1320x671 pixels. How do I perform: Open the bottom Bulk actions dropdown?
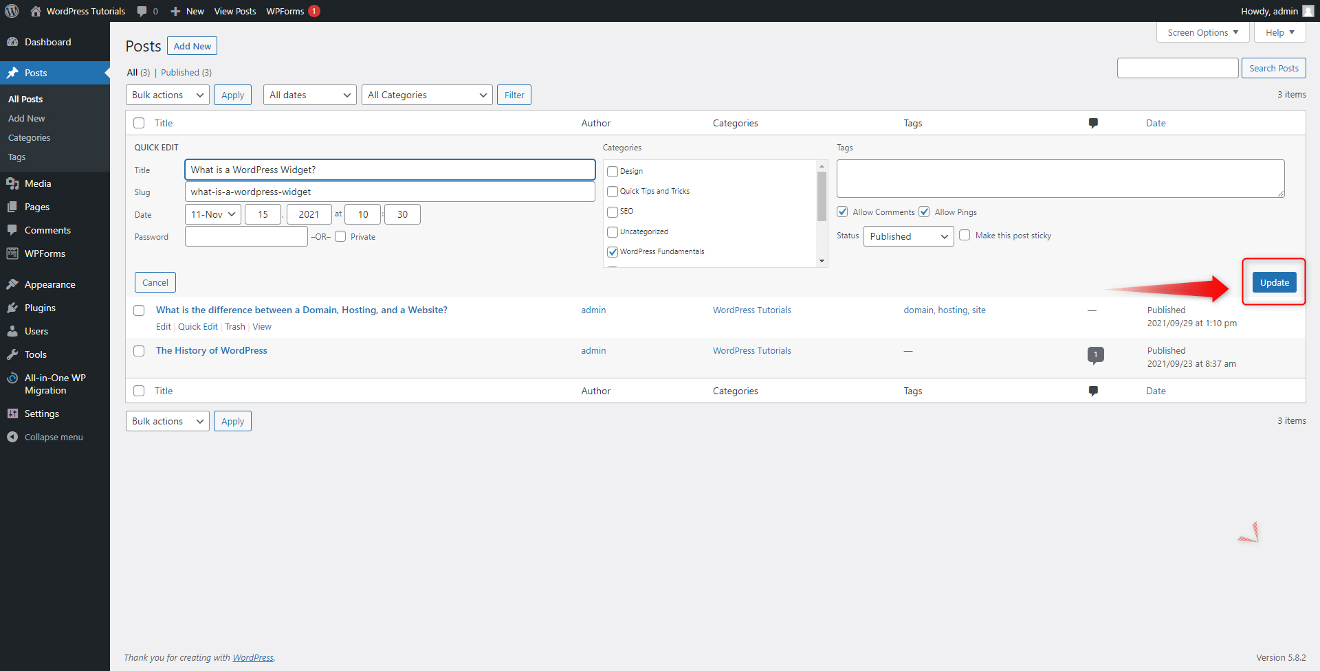(x=168, y=421)
